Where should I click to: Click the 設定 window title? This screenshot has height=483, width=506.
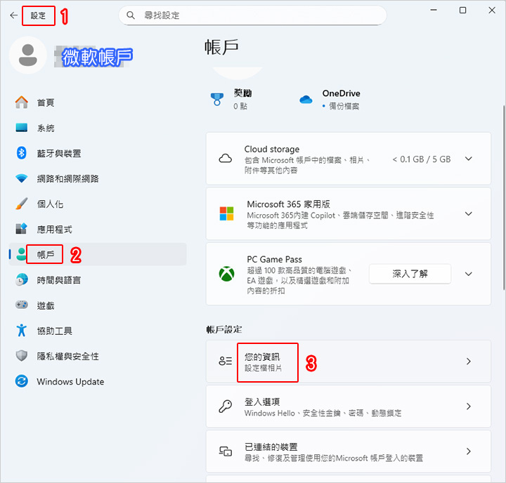[x=38, y=15]
